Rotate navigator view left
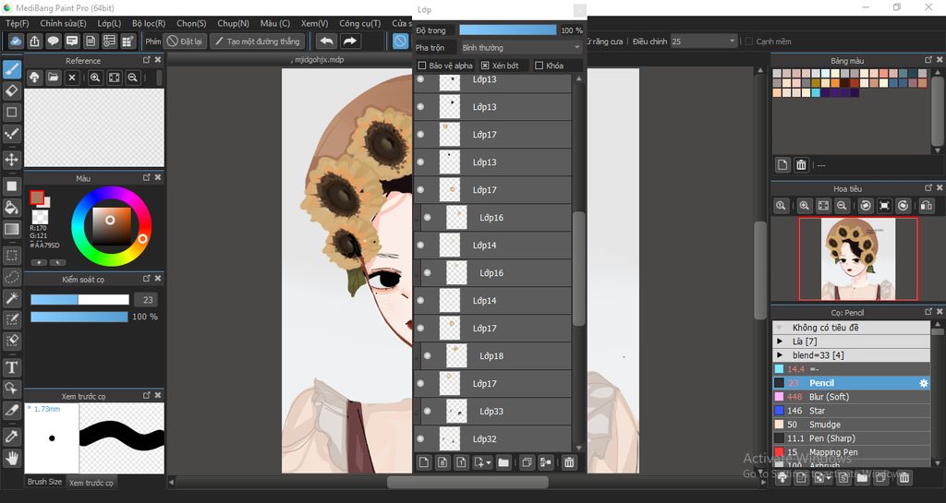Screen dimensions: 946x503 [866, 206]
